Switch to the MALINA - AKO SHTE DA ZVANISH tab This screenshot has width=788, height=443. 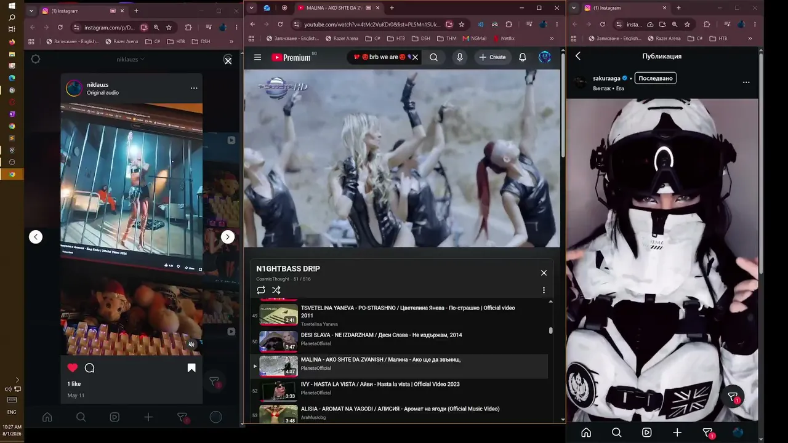[339, 8]
